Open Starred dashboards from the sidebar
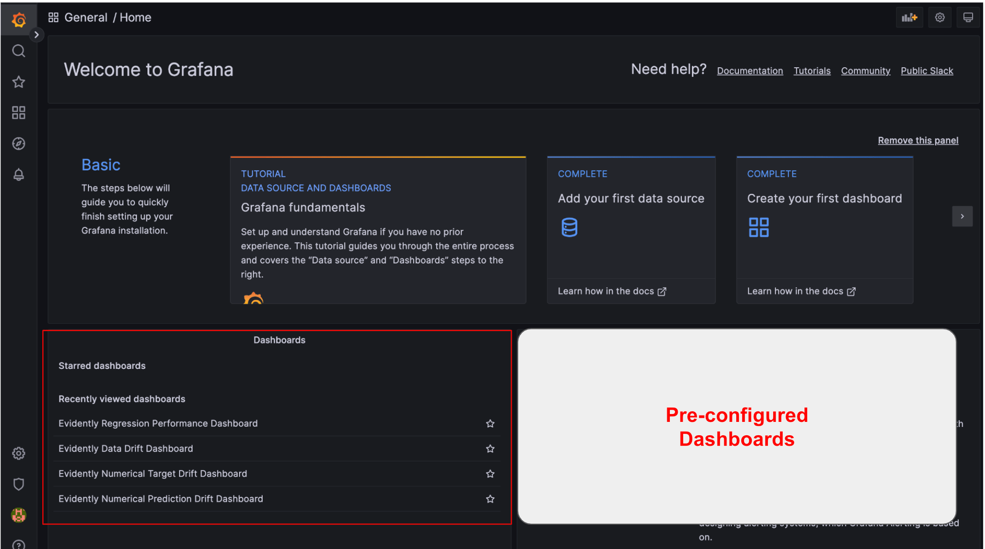Viewport: 985px width, 549px height. (x=19, y=82)
